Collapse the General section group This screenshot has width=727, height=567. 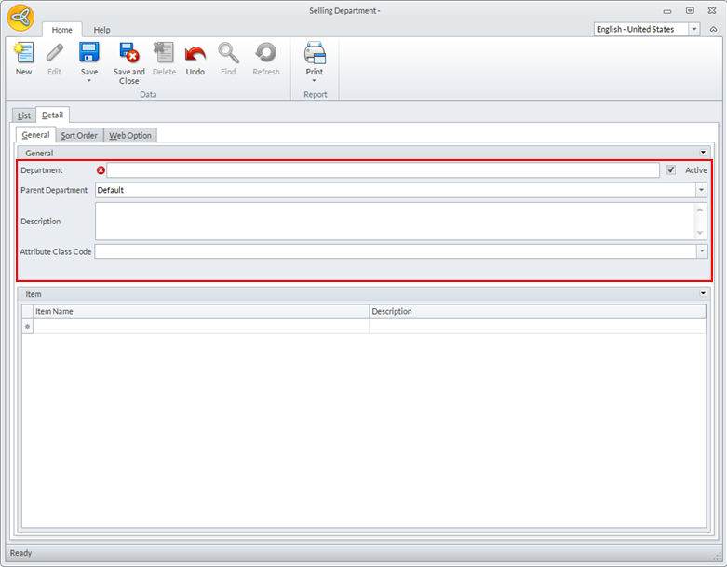click(x=704, y=153)
